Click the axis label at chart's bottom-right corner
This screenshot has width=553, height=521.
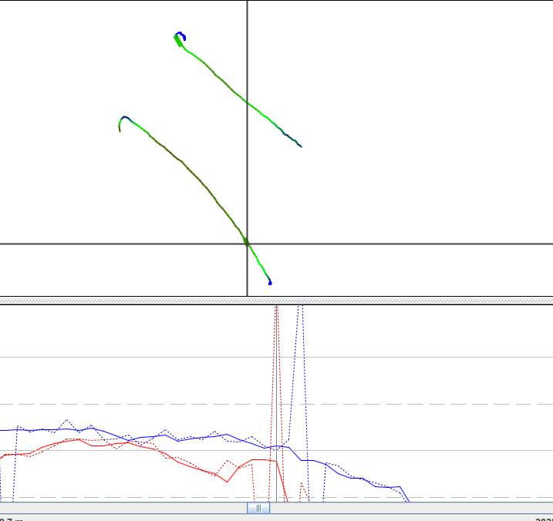coord(544,519)
